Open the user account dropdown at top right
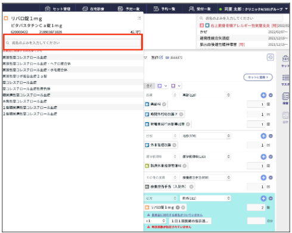The width and height of the screenshot is (292, 233). click(253, 9)
